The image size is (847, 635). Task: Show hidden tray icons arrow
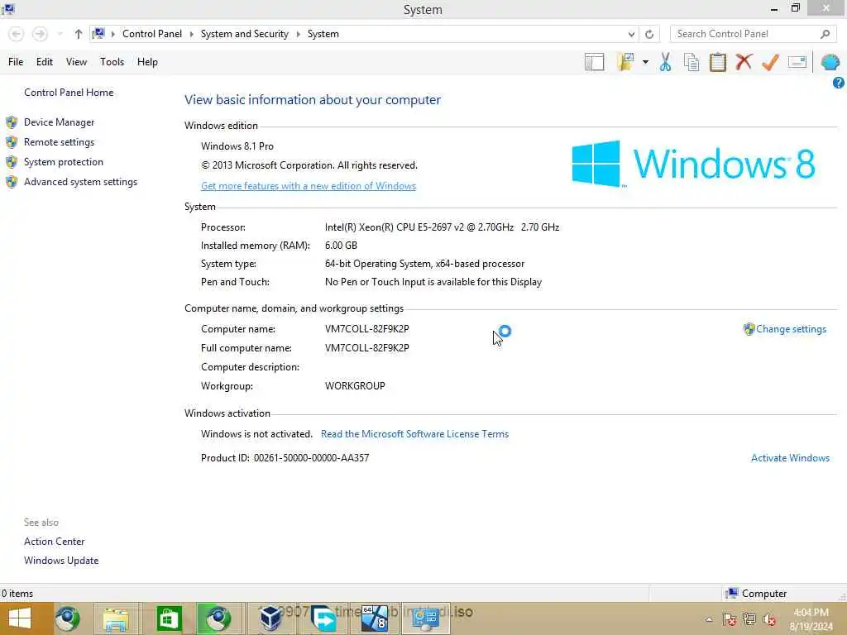pos(709,619)
